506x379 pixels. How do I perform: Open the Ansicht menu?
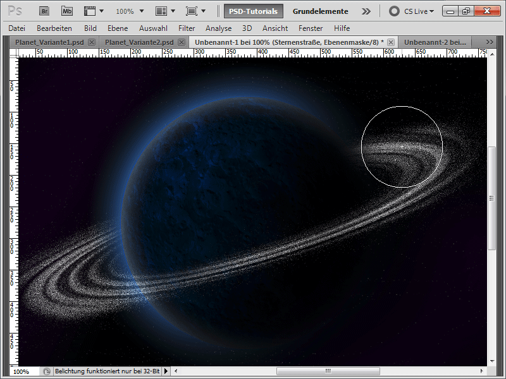tap(275, 28)
